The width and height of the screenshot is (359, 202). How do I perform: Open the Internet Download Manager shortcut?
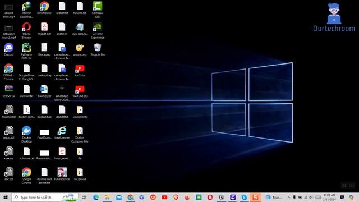coord(26,10)
